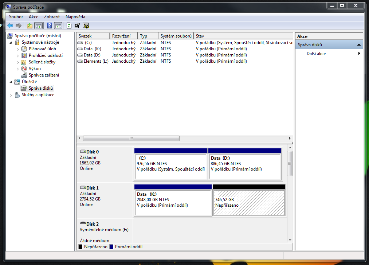
Task: Select the Data (D:) 886,45 GB partition
Action: coord(245,164)
